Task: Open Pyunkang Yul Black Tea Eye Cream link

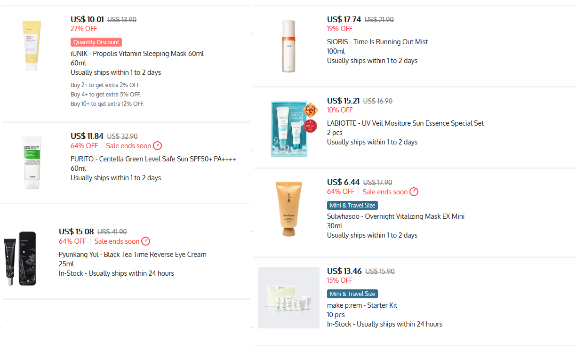Action: pos(133,255)
